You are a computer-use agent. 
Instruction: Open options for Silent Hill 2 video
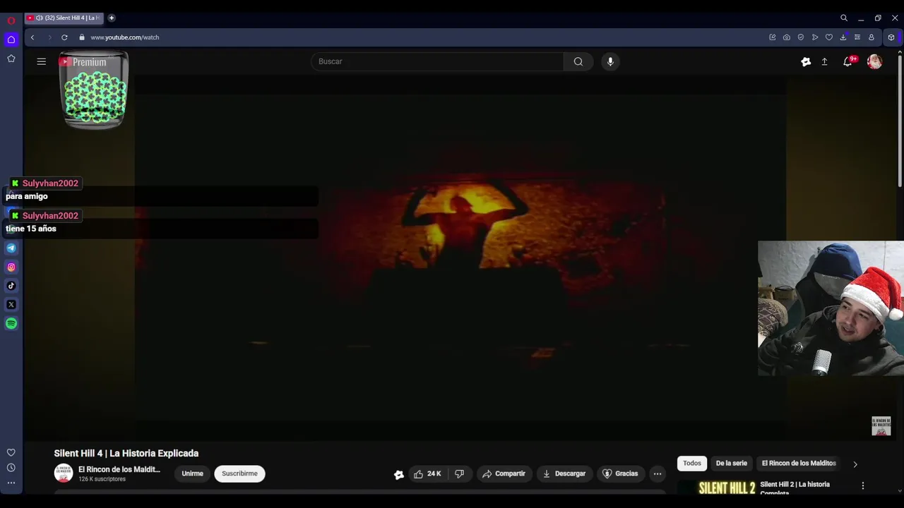(862, 485)
